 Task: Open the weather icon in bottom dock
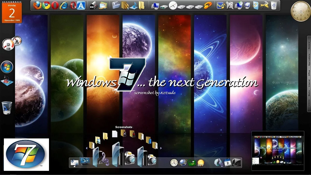coord(201,163)
